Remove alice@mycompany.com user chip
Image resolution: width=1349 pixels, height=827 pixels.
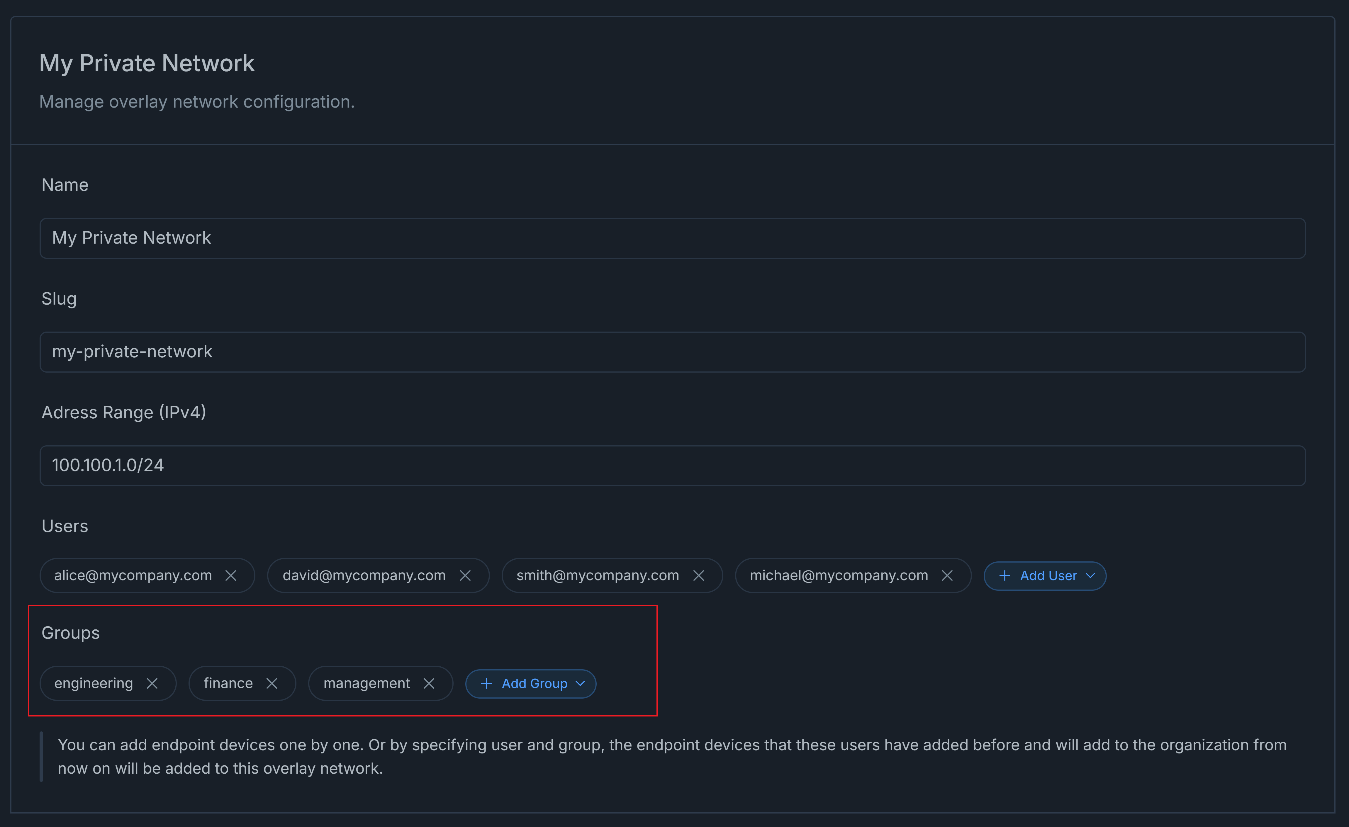230,575
